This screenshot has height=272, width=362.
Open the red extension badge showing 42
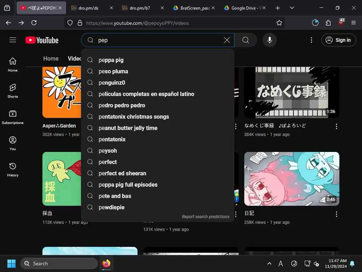pos(341,22)
